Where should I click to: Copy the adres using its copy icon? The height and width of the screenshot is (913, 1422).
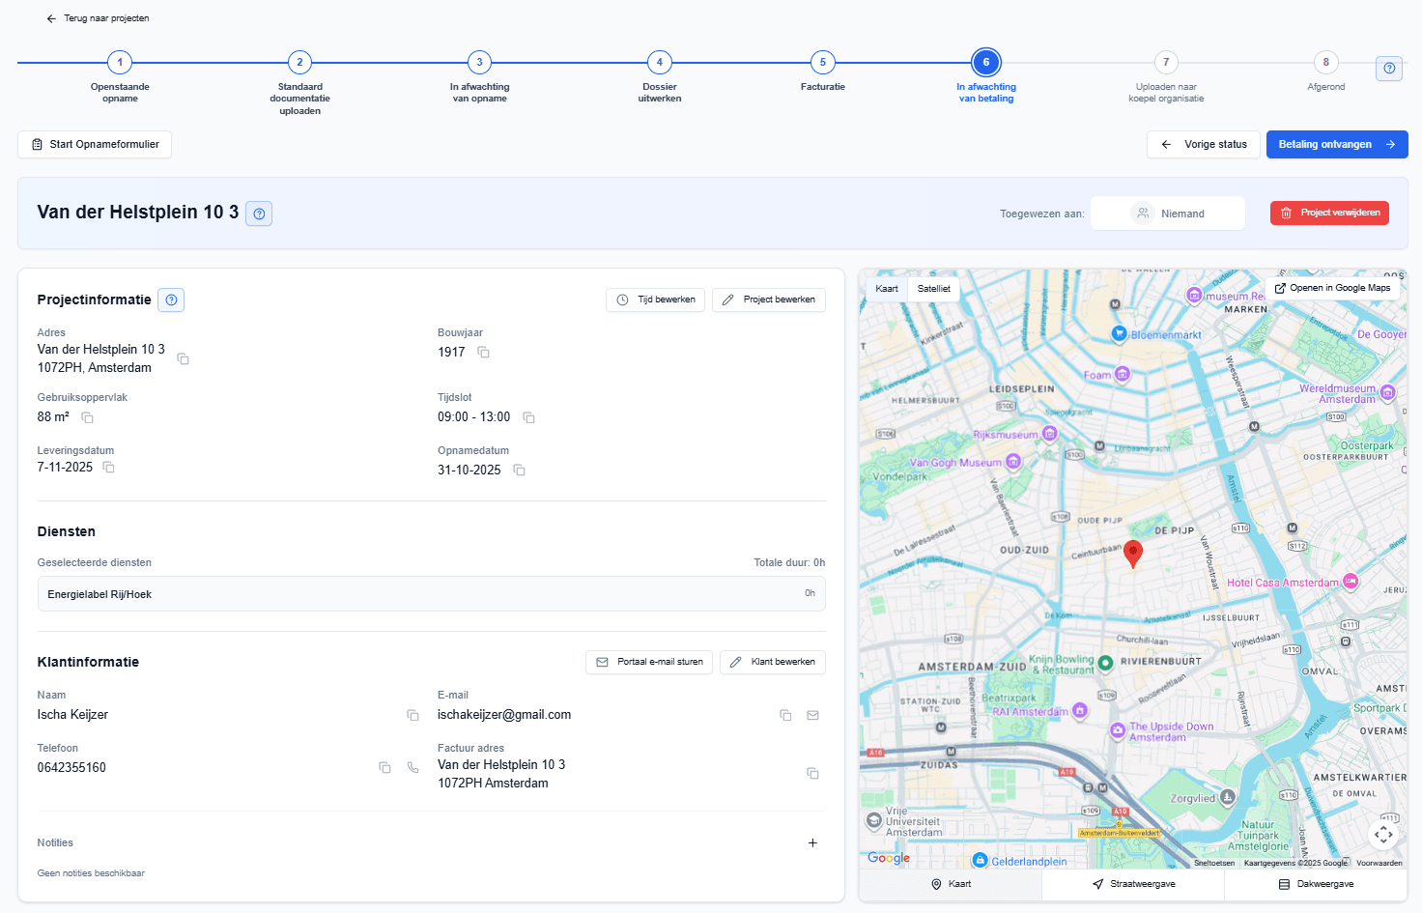[183, 358]
